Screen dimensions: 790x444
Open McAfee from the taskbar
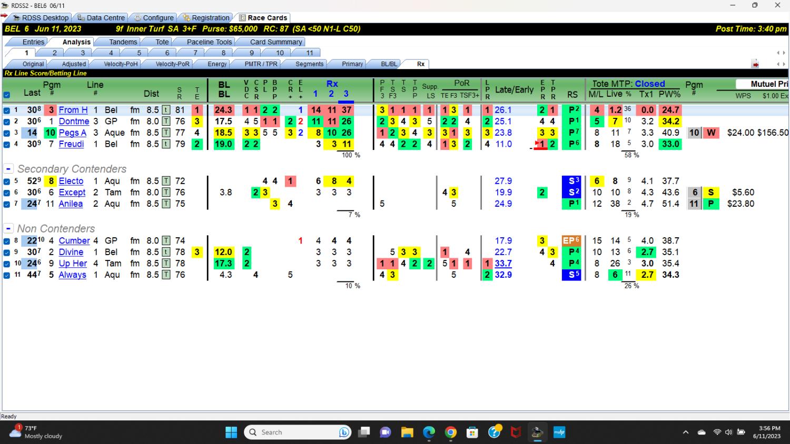(x=516, y=432)
